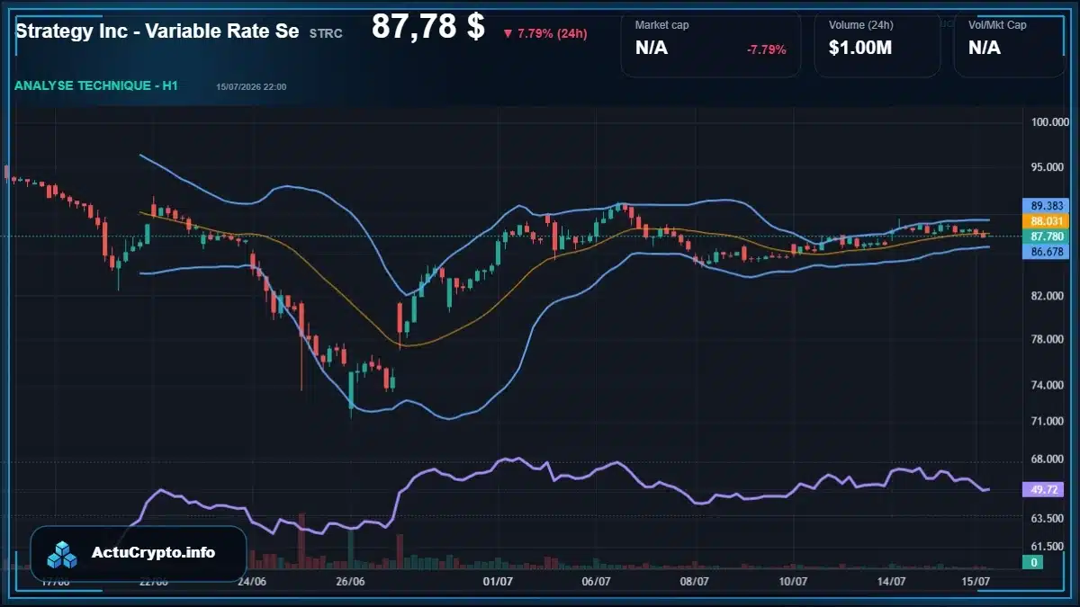Click the 24/06 date axis label
This screenshot has width=1080, height=607.
pos(252,582)
